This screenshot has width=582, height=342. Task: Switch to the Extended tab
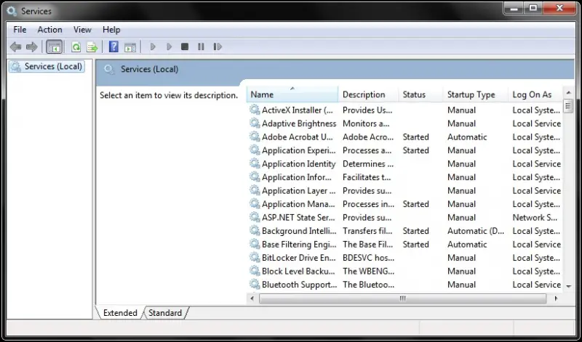120,313
